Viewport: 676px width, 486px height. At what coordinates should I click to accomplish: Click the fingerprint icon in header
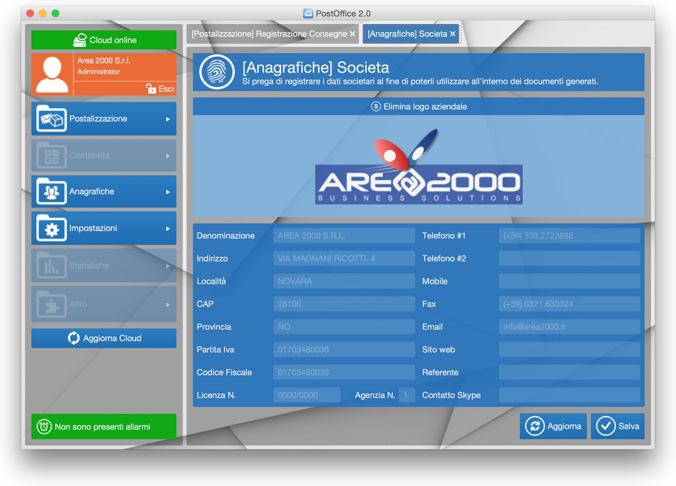tap(217, 72)
